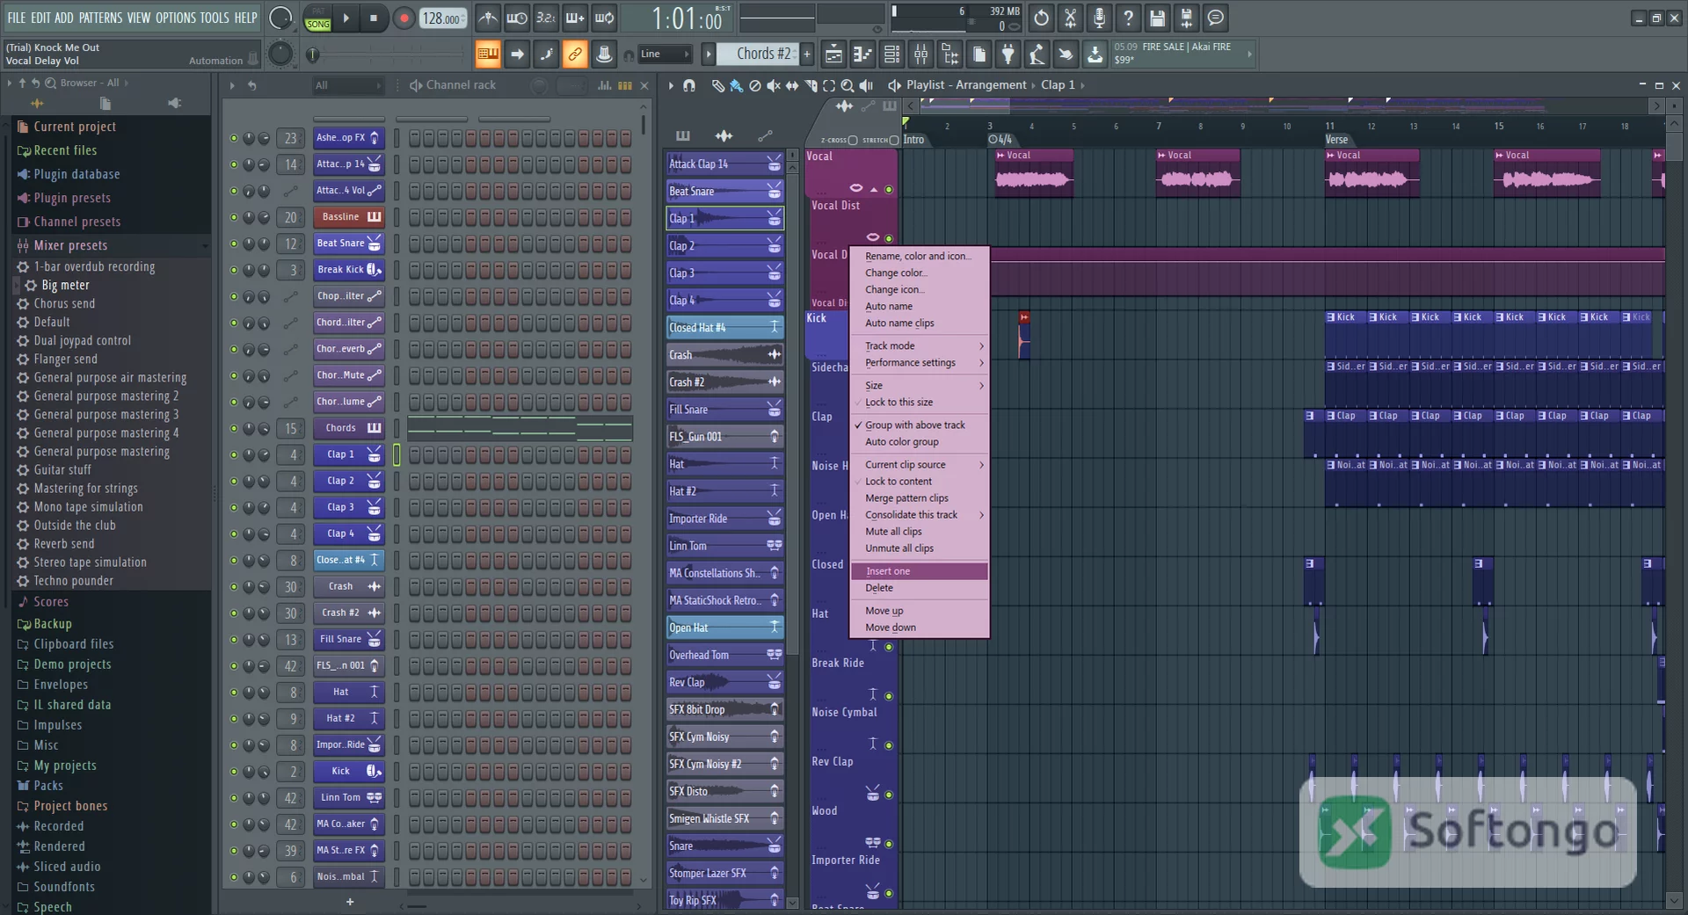Open the Mixer presets browser folder
The width and height of the screenshot is (1688, 915).
pos(70,246)
